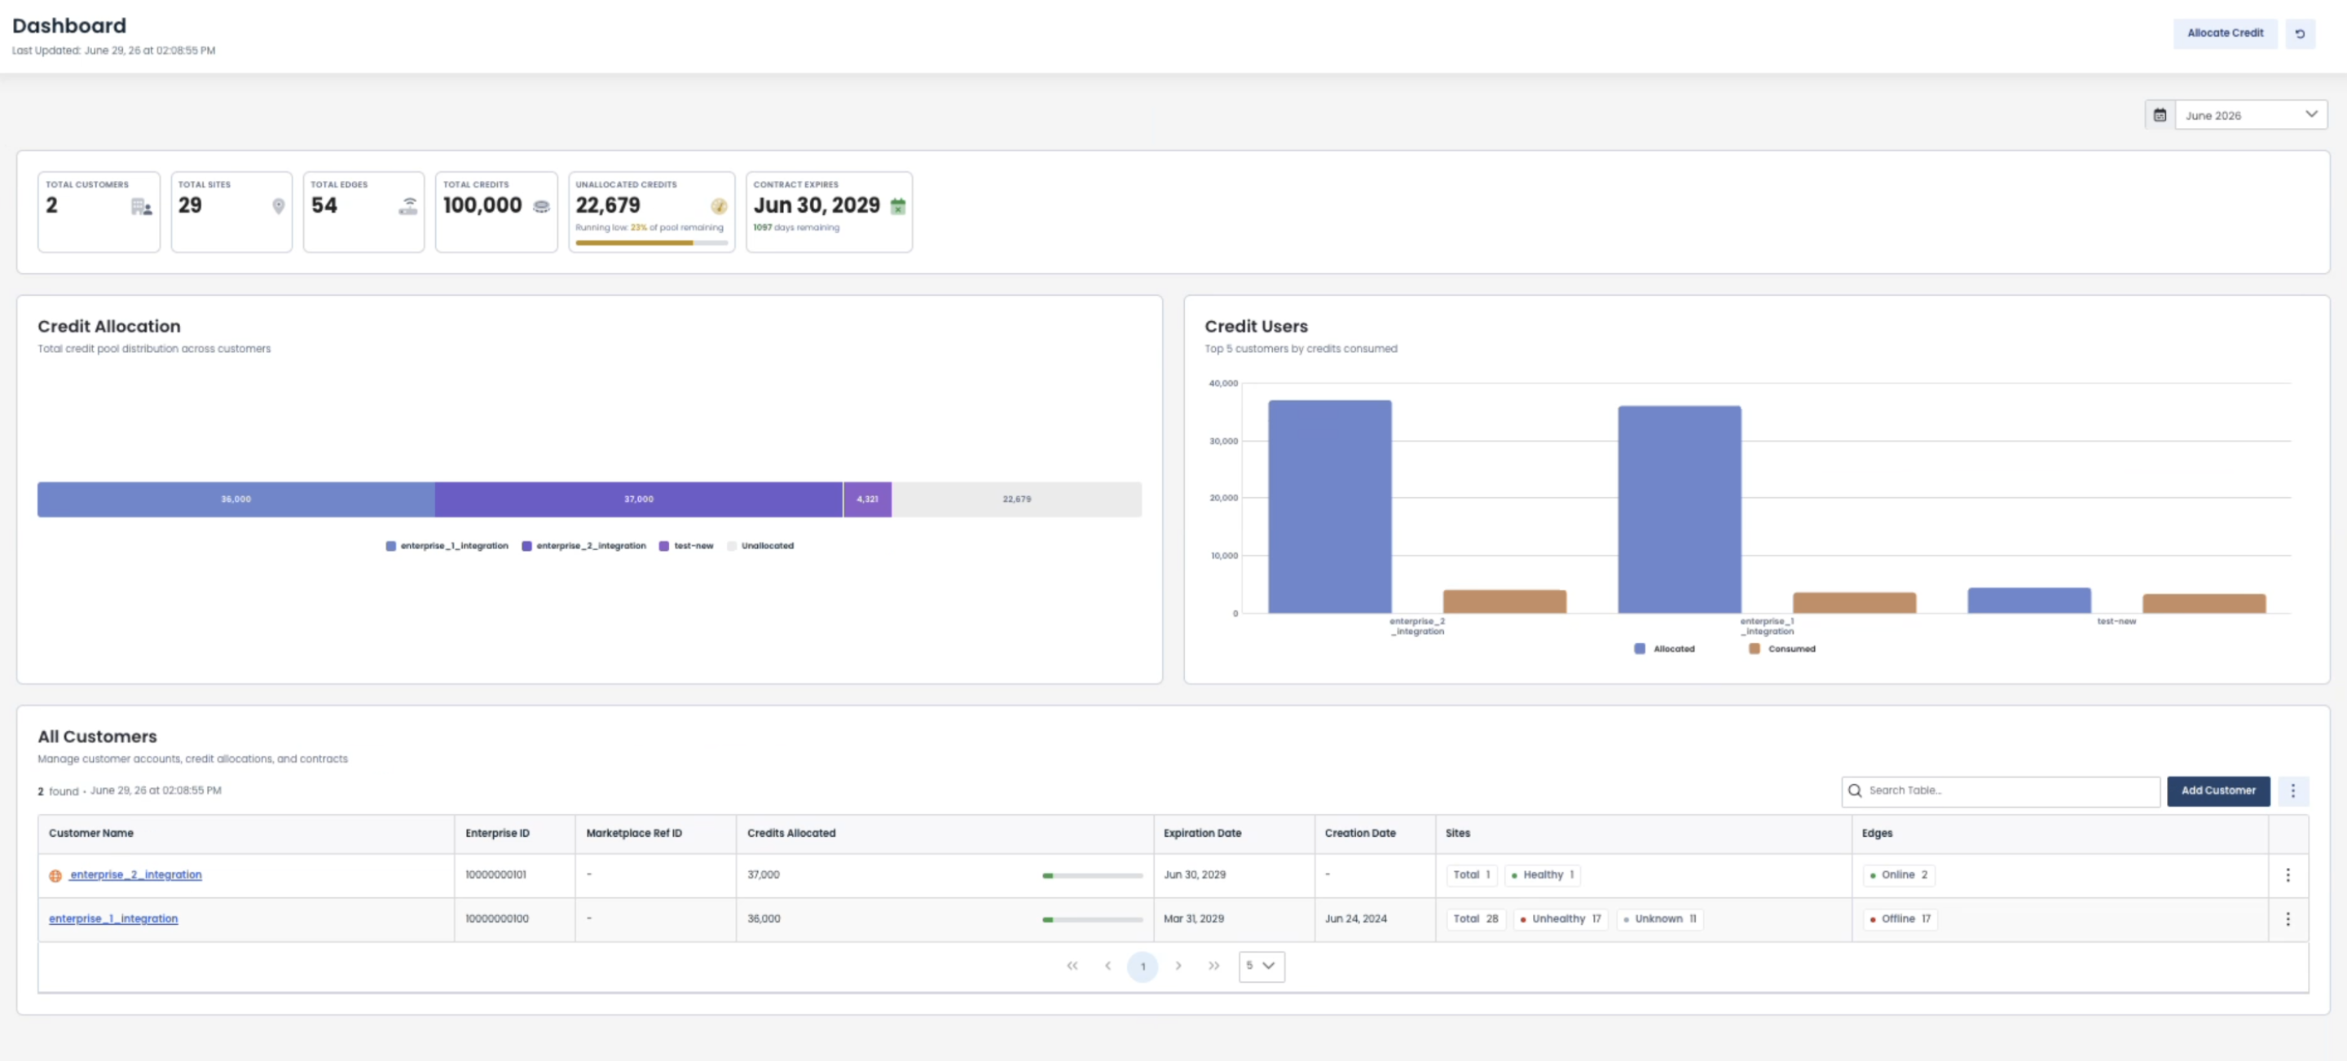Toggle enterprise_2_integration legend in Credit Allocation
The width and height of the screenshot is (2347, 1061).
(x=583, y=547)
